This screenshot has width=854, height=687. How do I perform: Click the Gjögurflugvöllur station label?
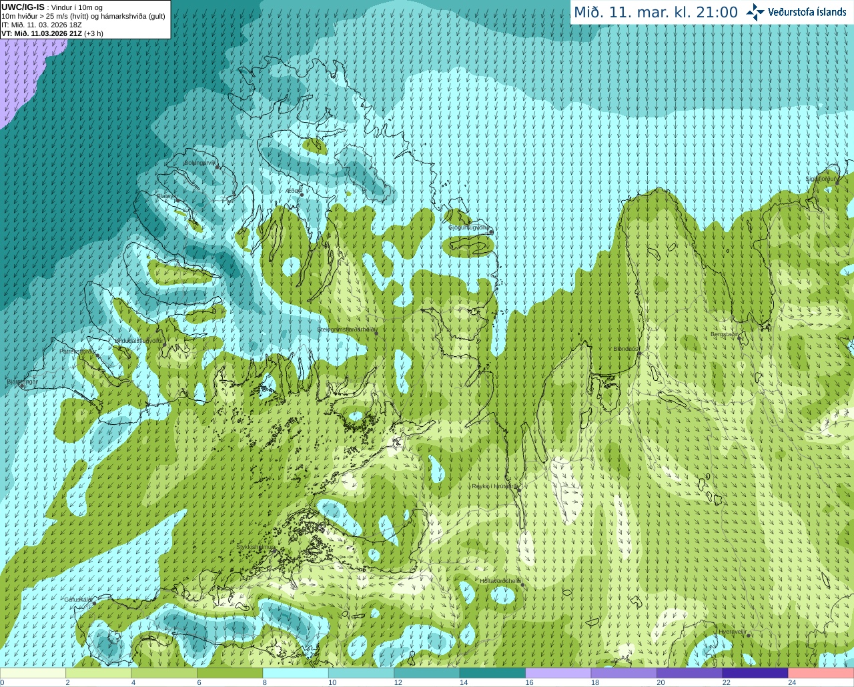click(x=470, y=227)
